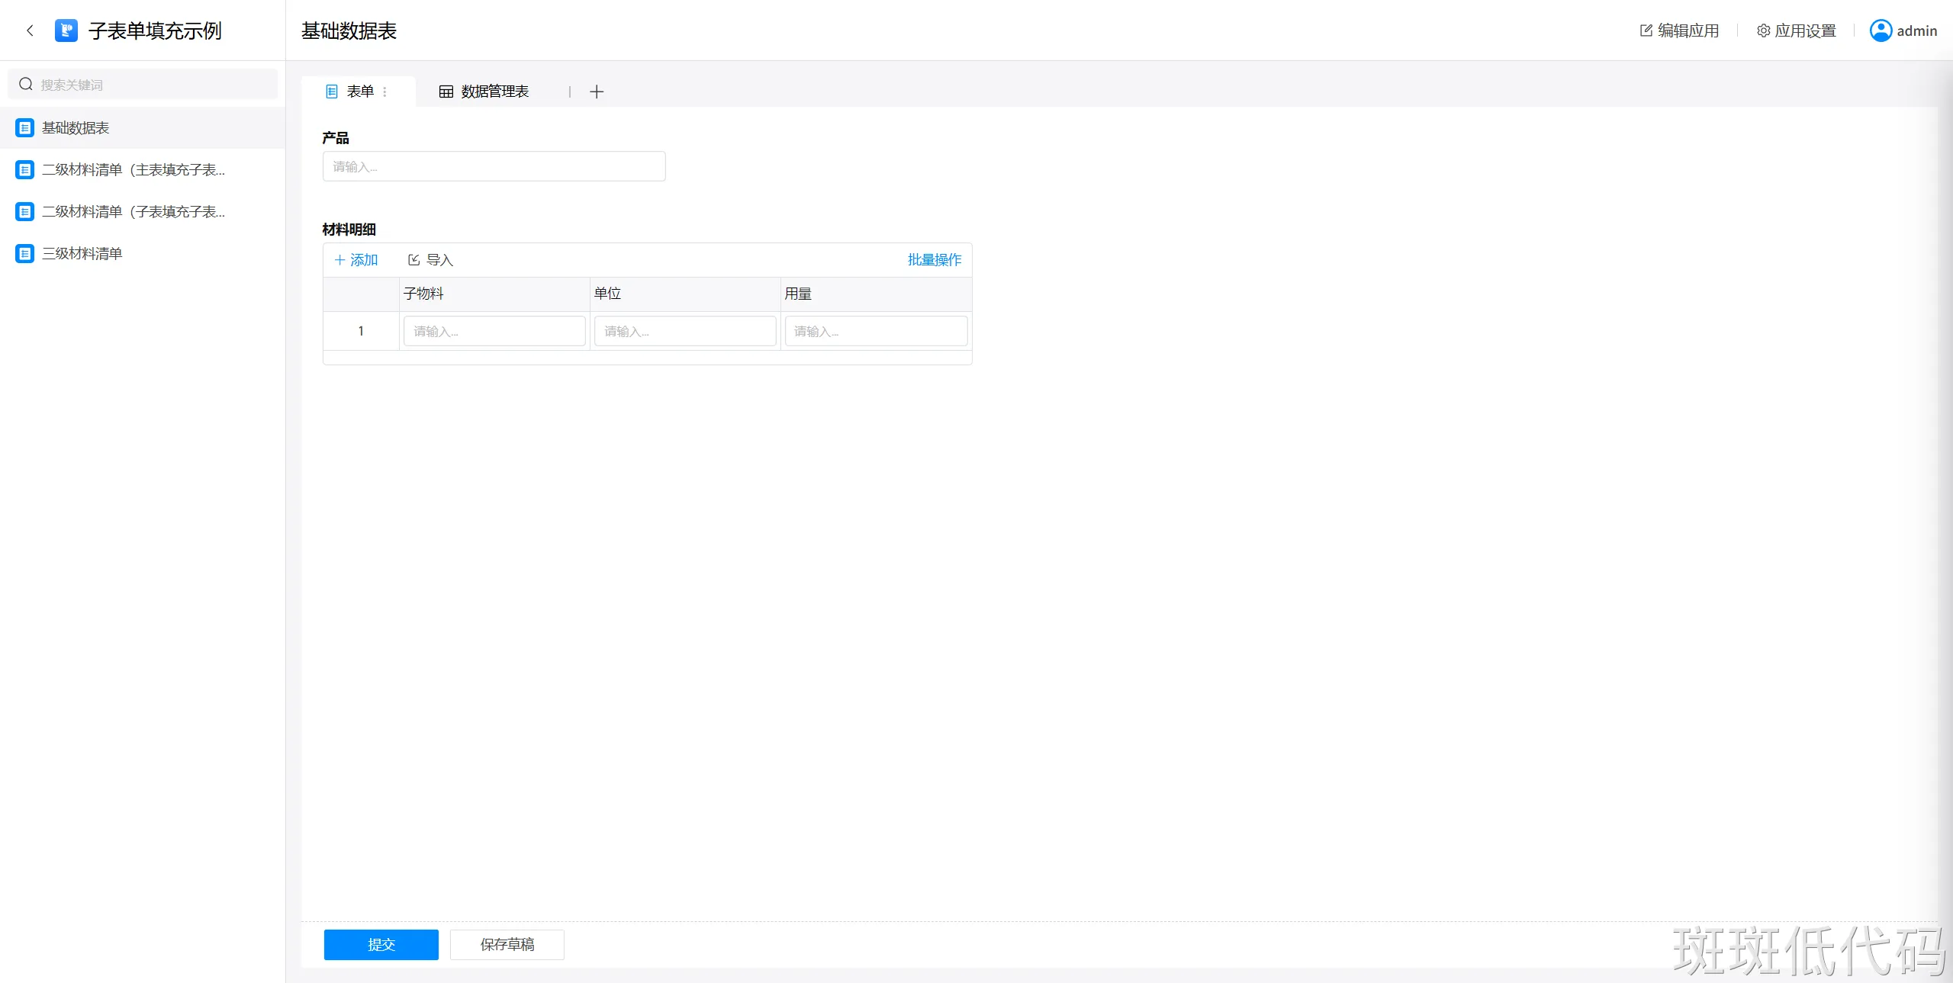Click the 保存草稿 button

tap(507, 944)
